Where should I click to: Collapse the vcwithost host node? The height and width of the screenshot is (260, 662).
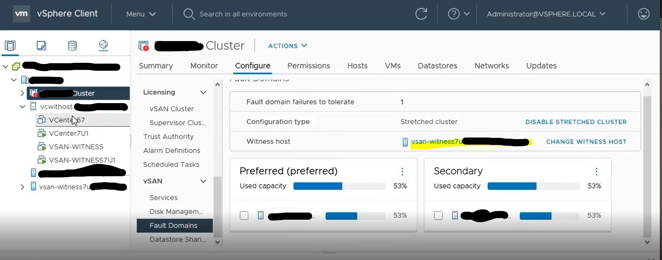click(x=23, y=107)
